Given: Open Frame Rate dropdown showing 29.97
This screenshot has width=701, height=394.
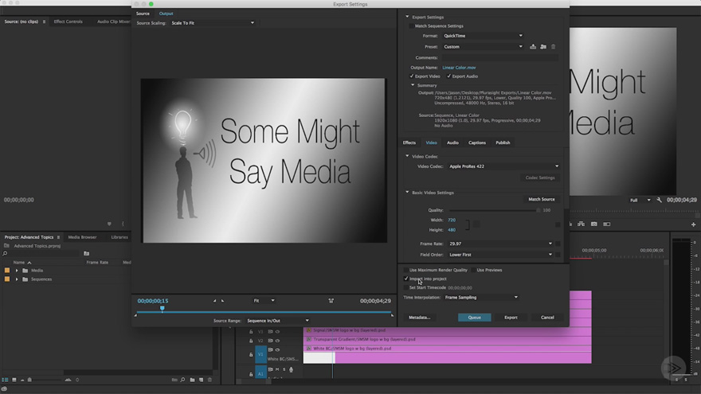Looking at the screenshot, I should point(500,244).
